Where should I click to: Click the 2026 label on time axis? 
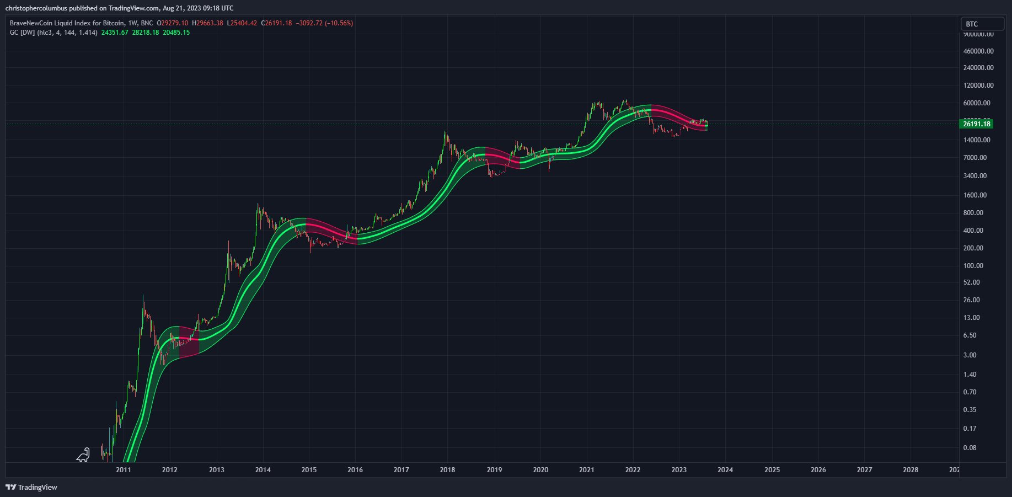point(818,470)
